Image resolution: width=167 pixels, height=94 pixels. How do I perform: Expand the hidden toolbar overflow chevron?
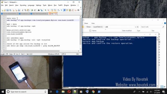81,10
